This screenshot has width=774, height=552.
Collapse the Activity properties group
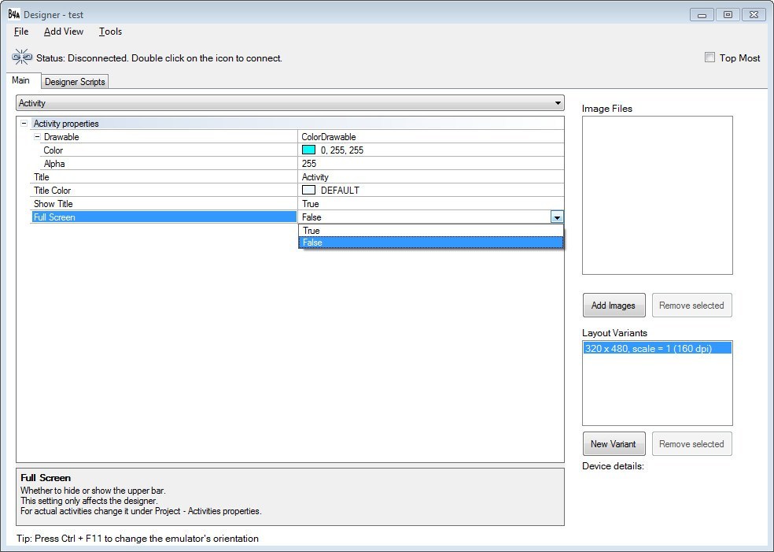click(26, 124)
